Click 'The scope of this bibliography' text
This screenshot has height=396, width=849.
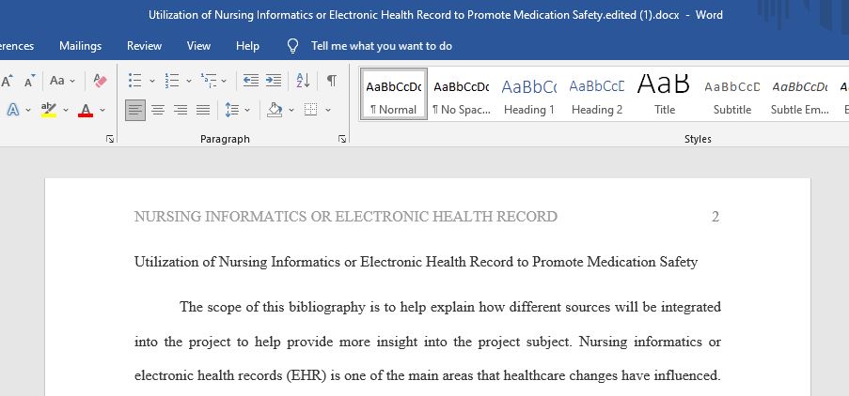(x=273, y=308)
